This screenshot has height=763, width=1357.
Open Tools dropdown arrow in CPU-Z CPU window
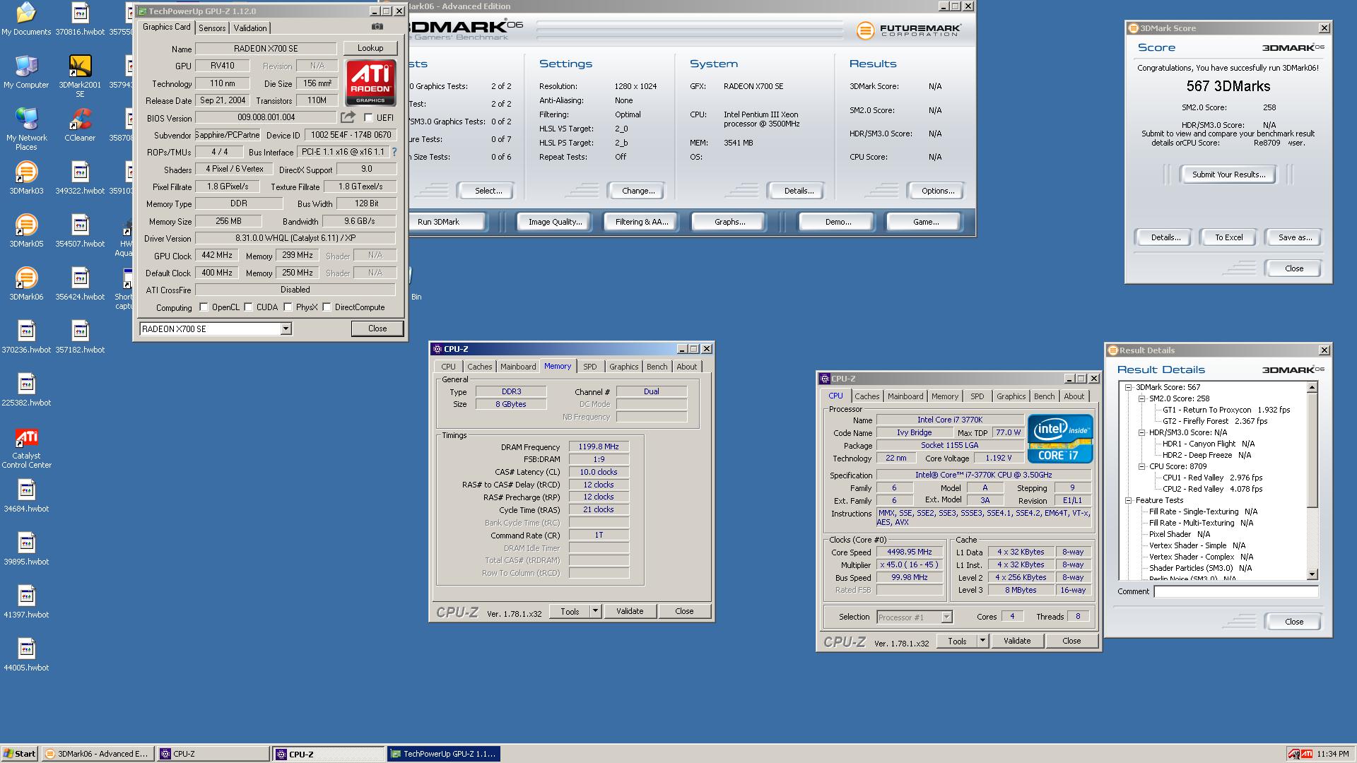point(982,641)
